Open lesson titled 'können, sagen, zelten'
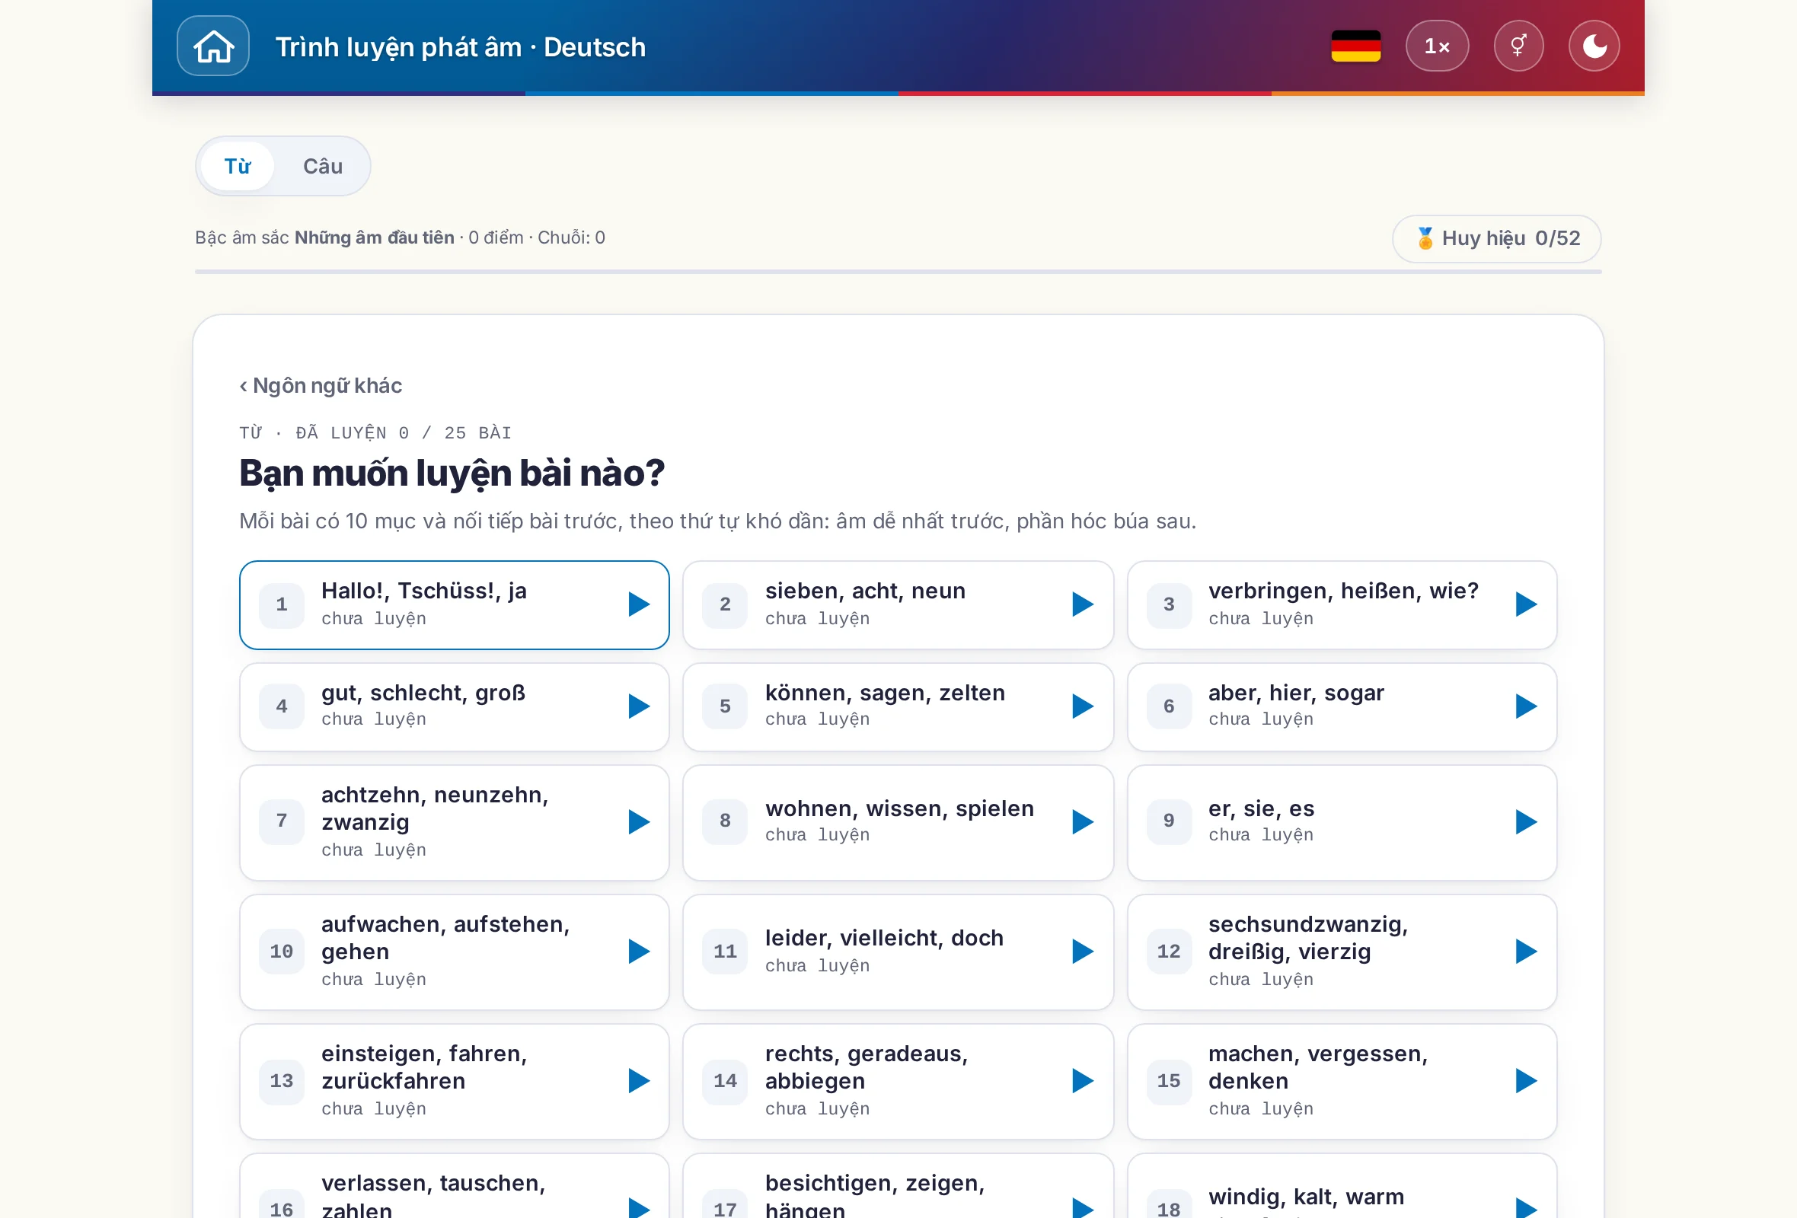The image size is (1797, 1218). click(886, 693)
